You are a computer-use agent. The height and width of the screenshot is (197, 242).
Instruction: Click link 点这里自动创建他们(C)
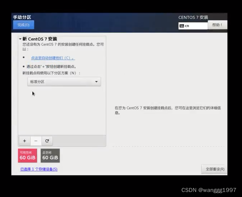tap(53, 58)
